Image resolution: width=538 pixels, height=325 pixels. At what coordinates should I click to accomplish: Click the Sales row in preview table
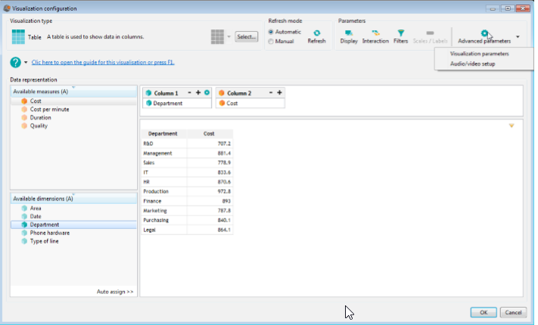(x=187, y=162)
